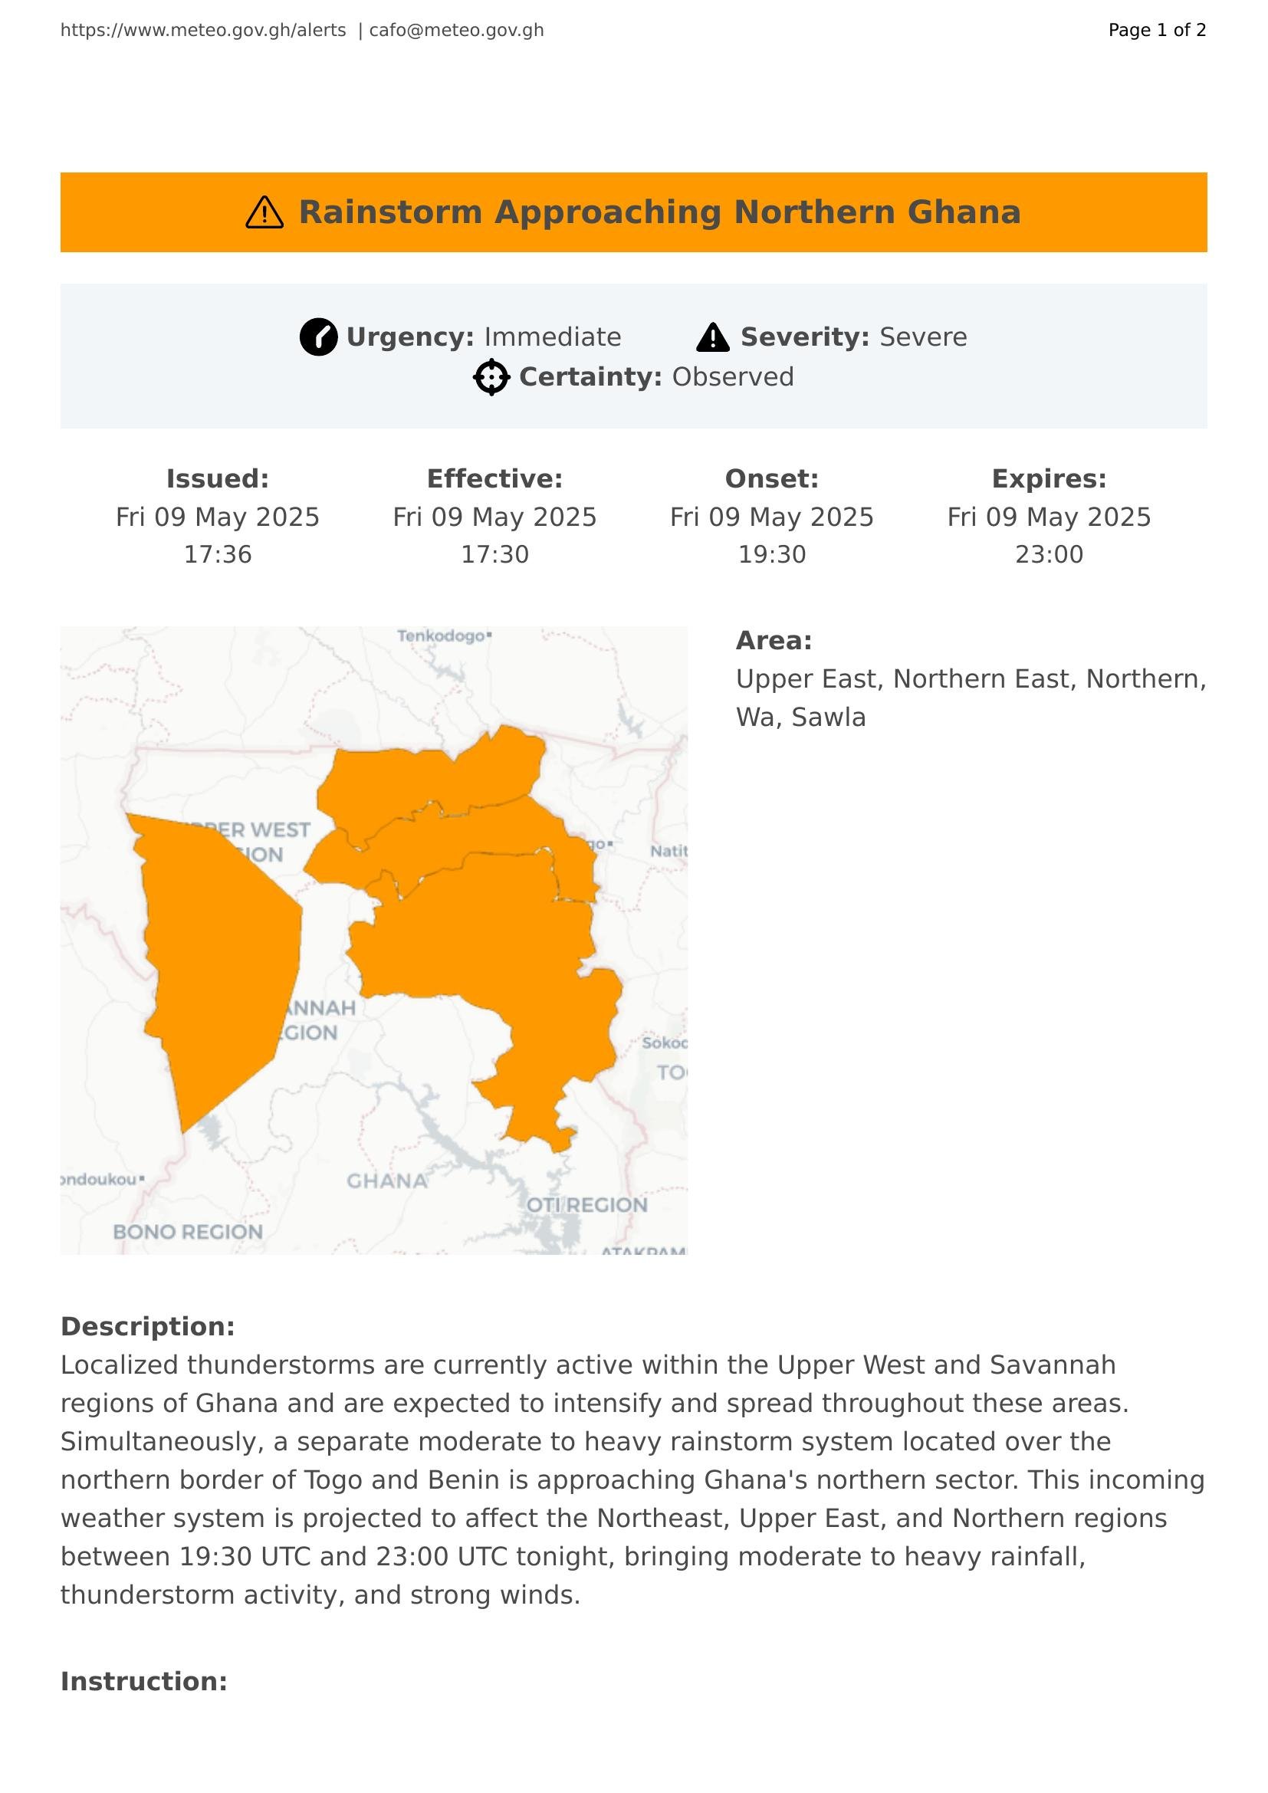Click the Expires time 23:00

click(1049, 554)
